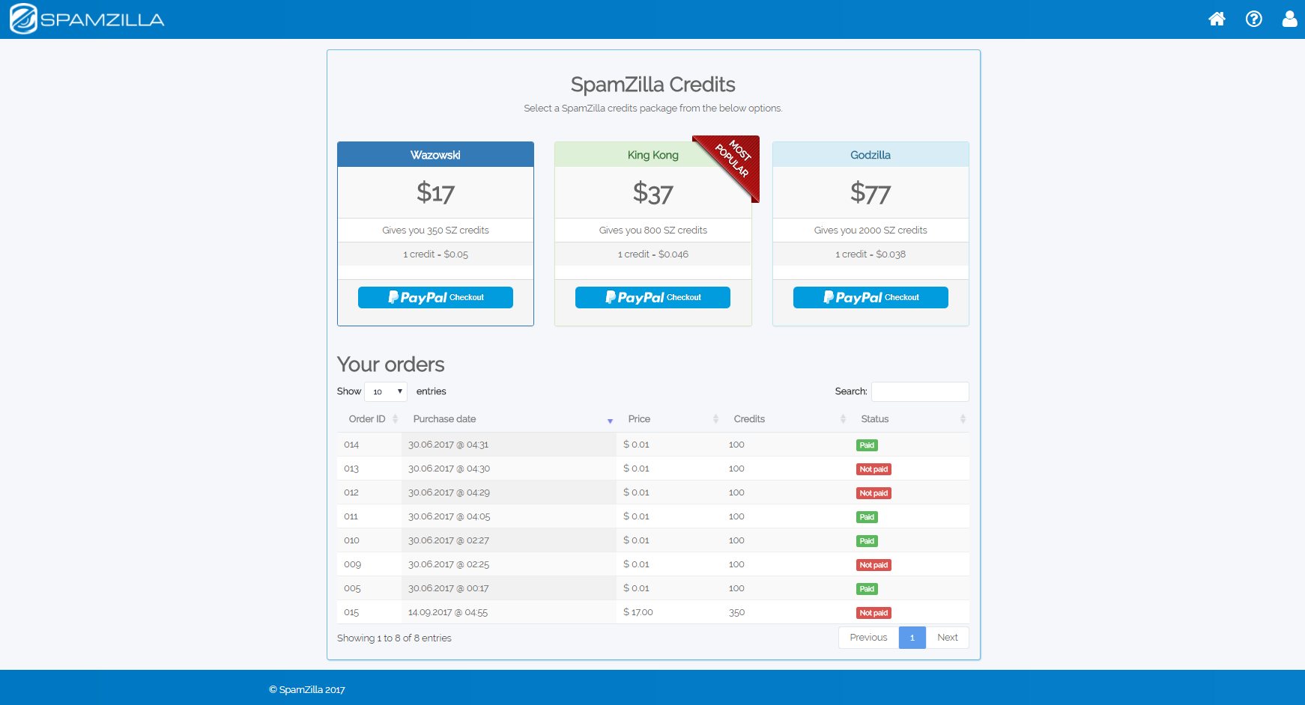The width and height of the screenshot is (1305, 705).
Task: Click date '30.06.2017 @ 04:29'
Action: [449, 492]
